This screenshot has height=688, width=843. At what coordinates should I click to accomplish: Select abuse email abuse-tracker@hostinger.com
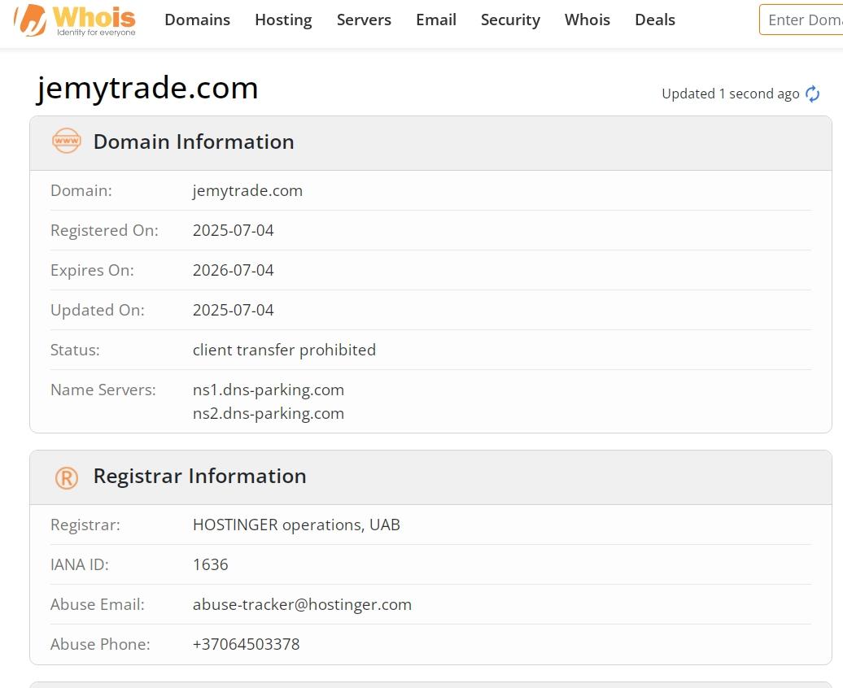pyautogui.click(x=302, y=604)
